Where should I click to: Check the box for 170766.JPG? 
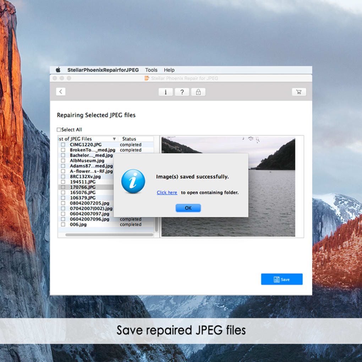click(x=63, y=187)
